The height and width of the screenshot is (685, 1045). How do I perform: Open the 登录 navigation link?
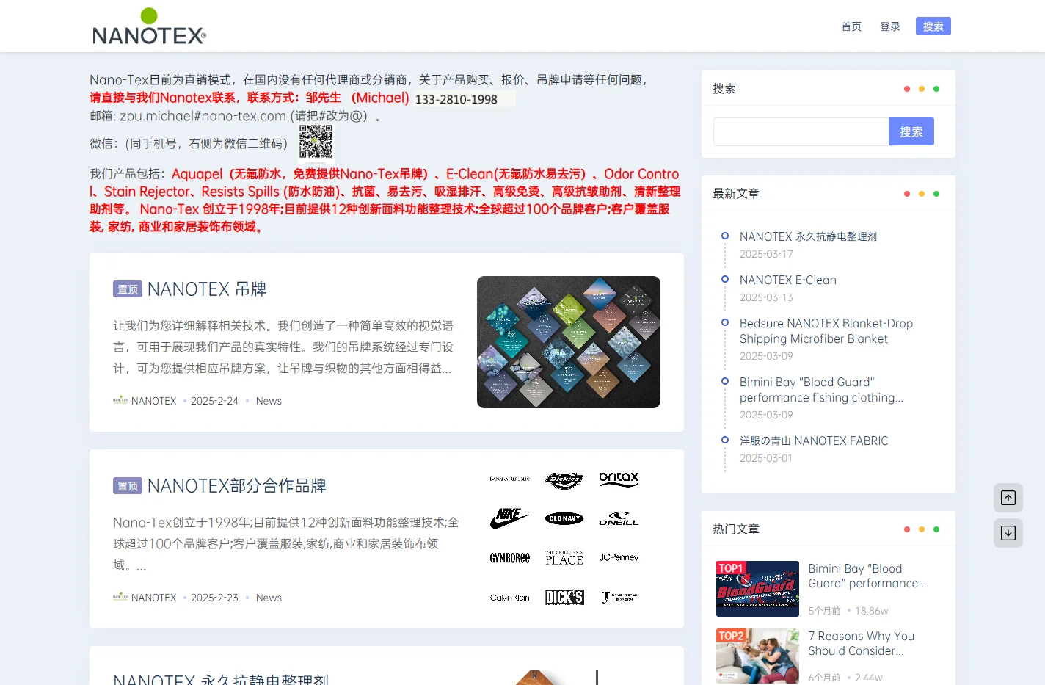[x=890, y=26]
